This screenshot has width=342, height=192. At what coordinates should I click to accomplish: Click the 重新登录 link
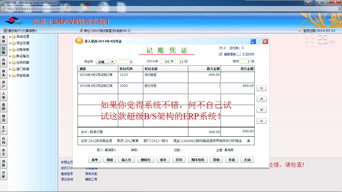[x=67, y=174]
